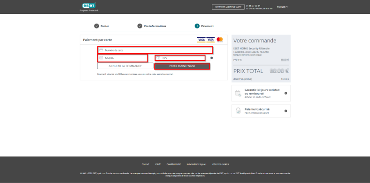Click the Paiement sécurisé garanti text

point(257,113)
